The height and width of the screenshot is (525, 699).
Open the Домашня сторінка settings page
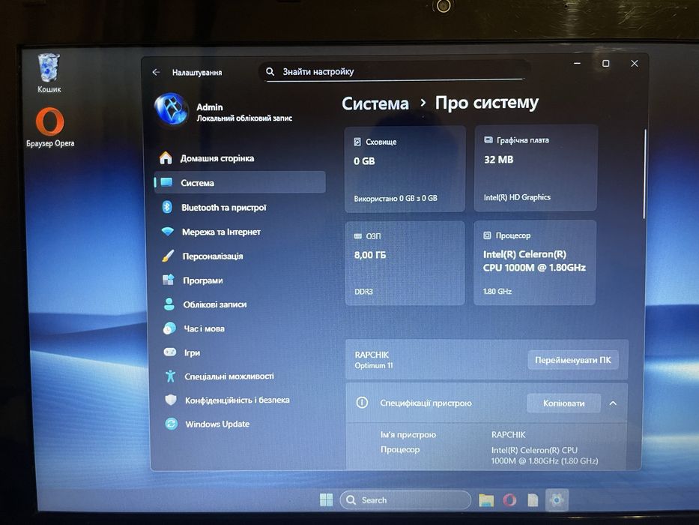(x=240, y=158)
